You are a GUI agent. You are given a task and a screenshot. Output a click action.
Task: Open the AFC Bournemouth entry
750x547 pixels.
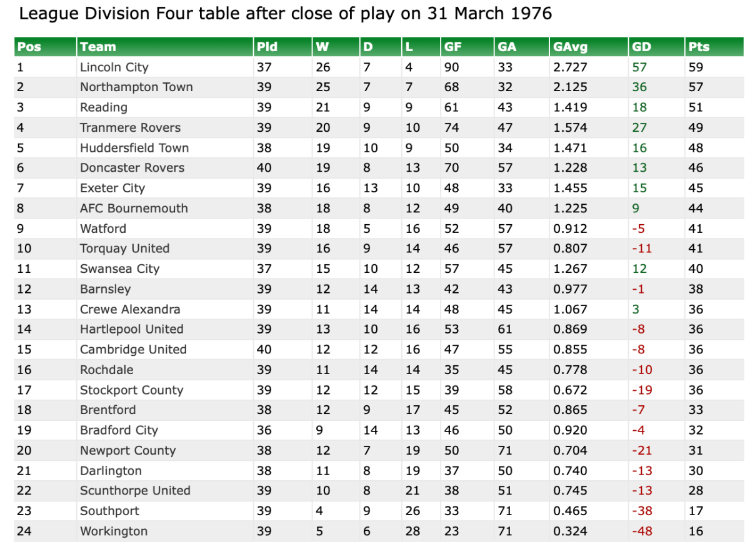click(134, 209)
